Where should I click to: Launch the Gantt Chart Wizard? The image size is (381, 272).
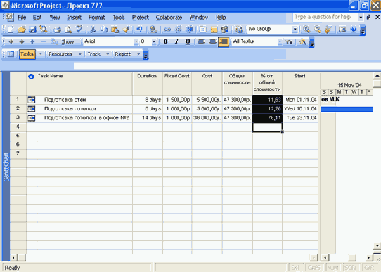pyautogui.click(x=302, y=42)
